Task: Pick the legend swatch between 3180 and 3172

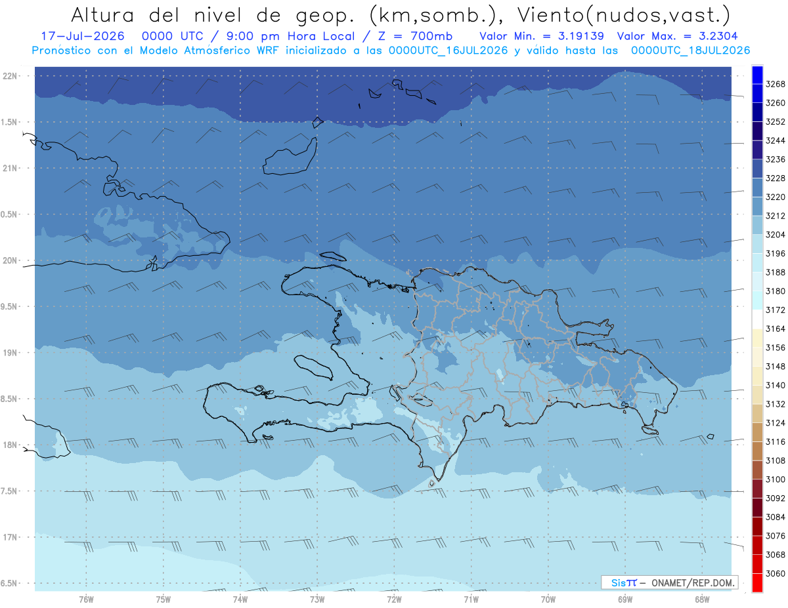Action: coord(757,300)
